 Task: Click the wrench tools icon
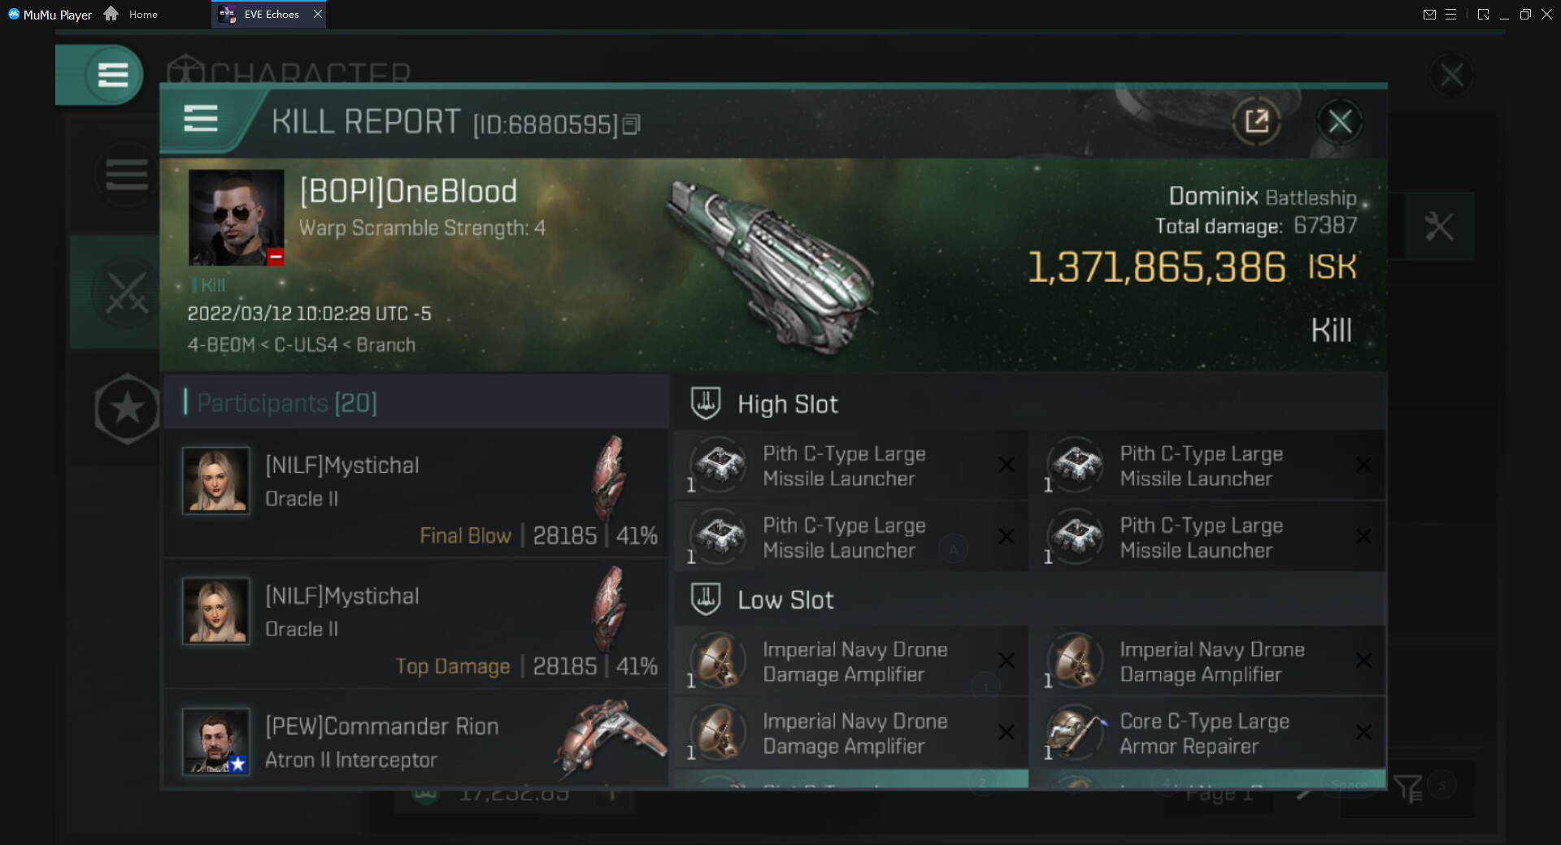[1438, 227]
